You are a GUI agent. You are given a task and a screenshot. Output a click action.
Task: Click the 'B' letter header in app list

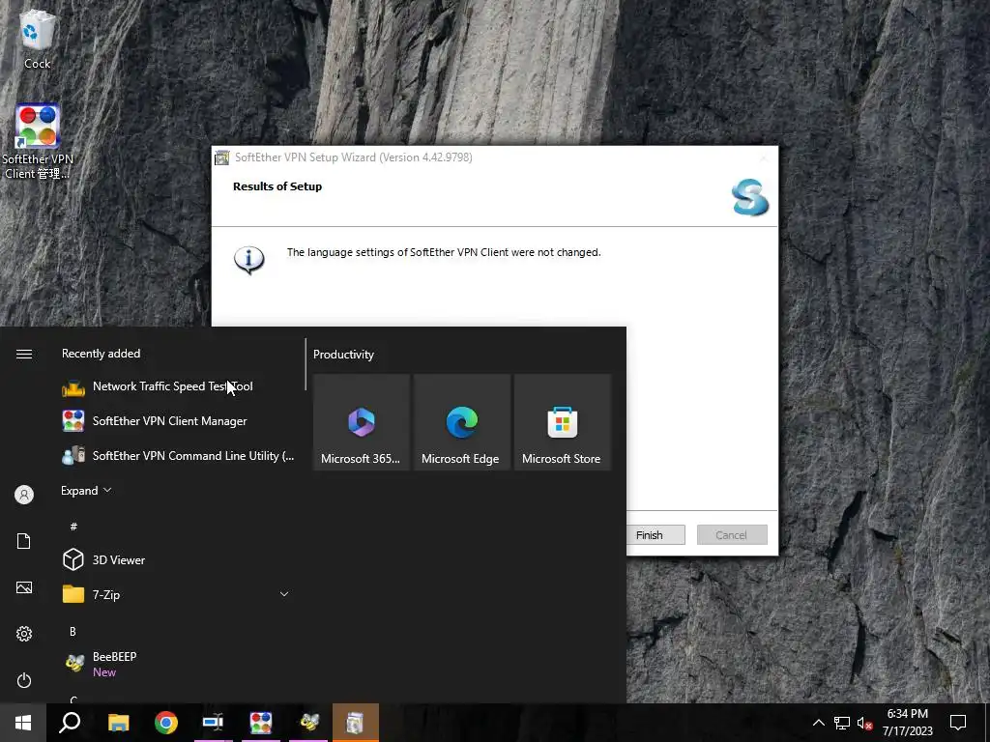(x=73, y=631)
